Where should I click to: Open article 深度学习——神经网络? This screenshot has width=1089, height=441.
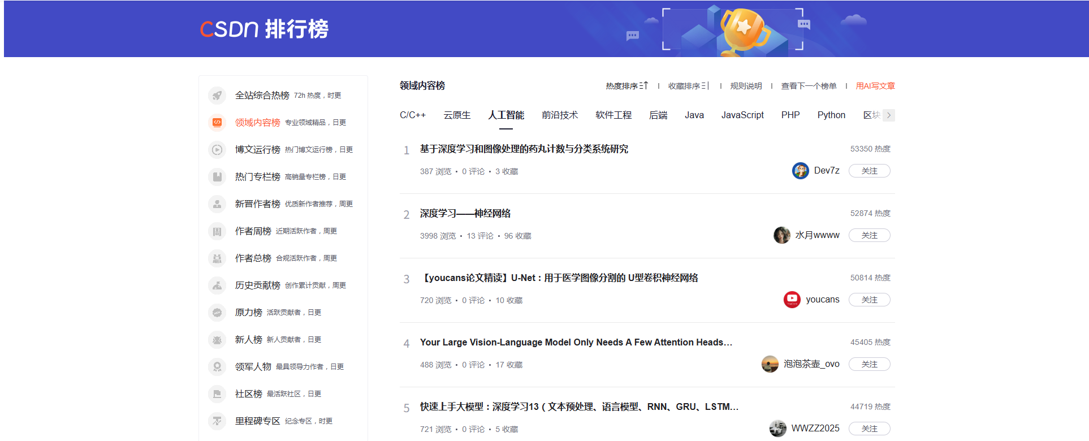[x=465, y=214]
